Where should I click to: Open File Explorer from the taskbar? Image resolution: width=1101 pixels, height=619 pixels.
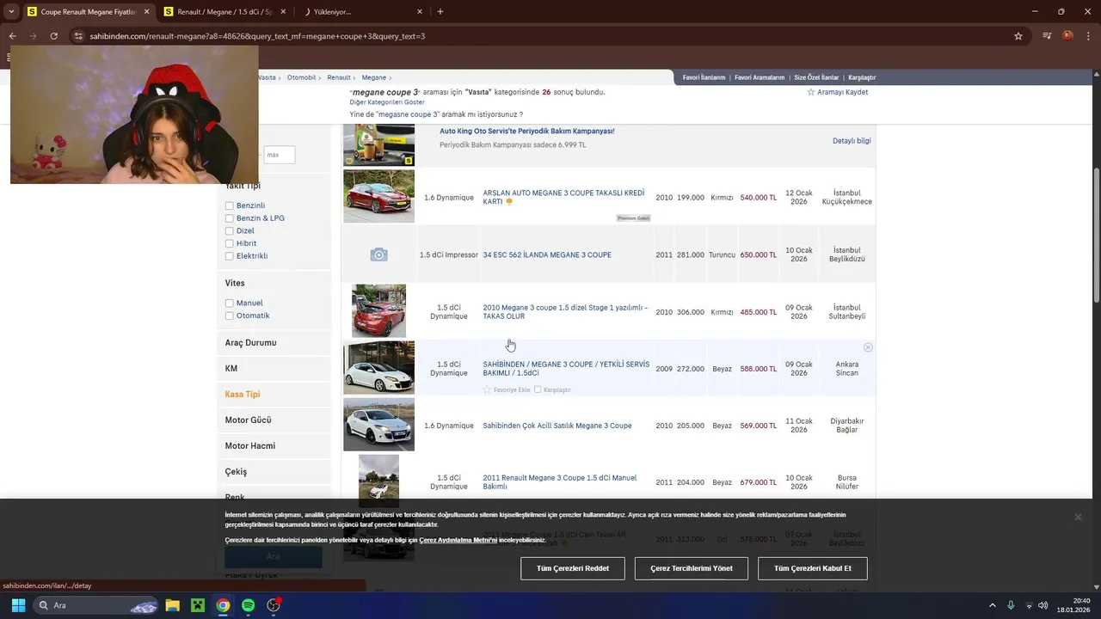coord(172,605)
